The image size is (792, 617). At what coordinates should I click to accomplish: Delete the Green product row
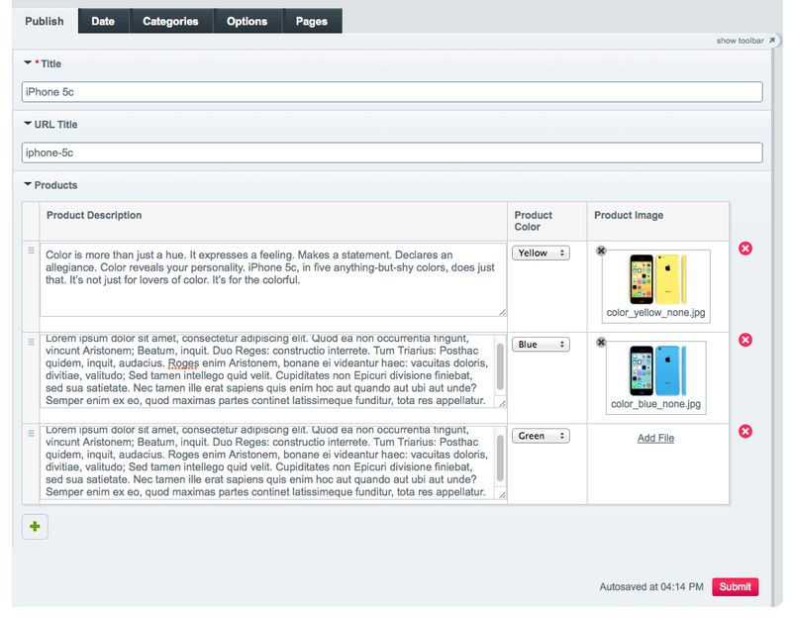pyautogui.click(x=745, y=431)
